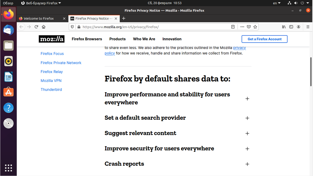Screen dimensions: 313x176
Task: Click the Mozilla logo
Action: (51, 39)
